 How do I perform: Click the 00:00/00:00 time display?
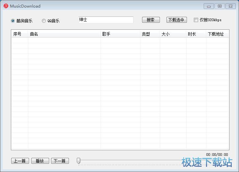tap(217, 155)
